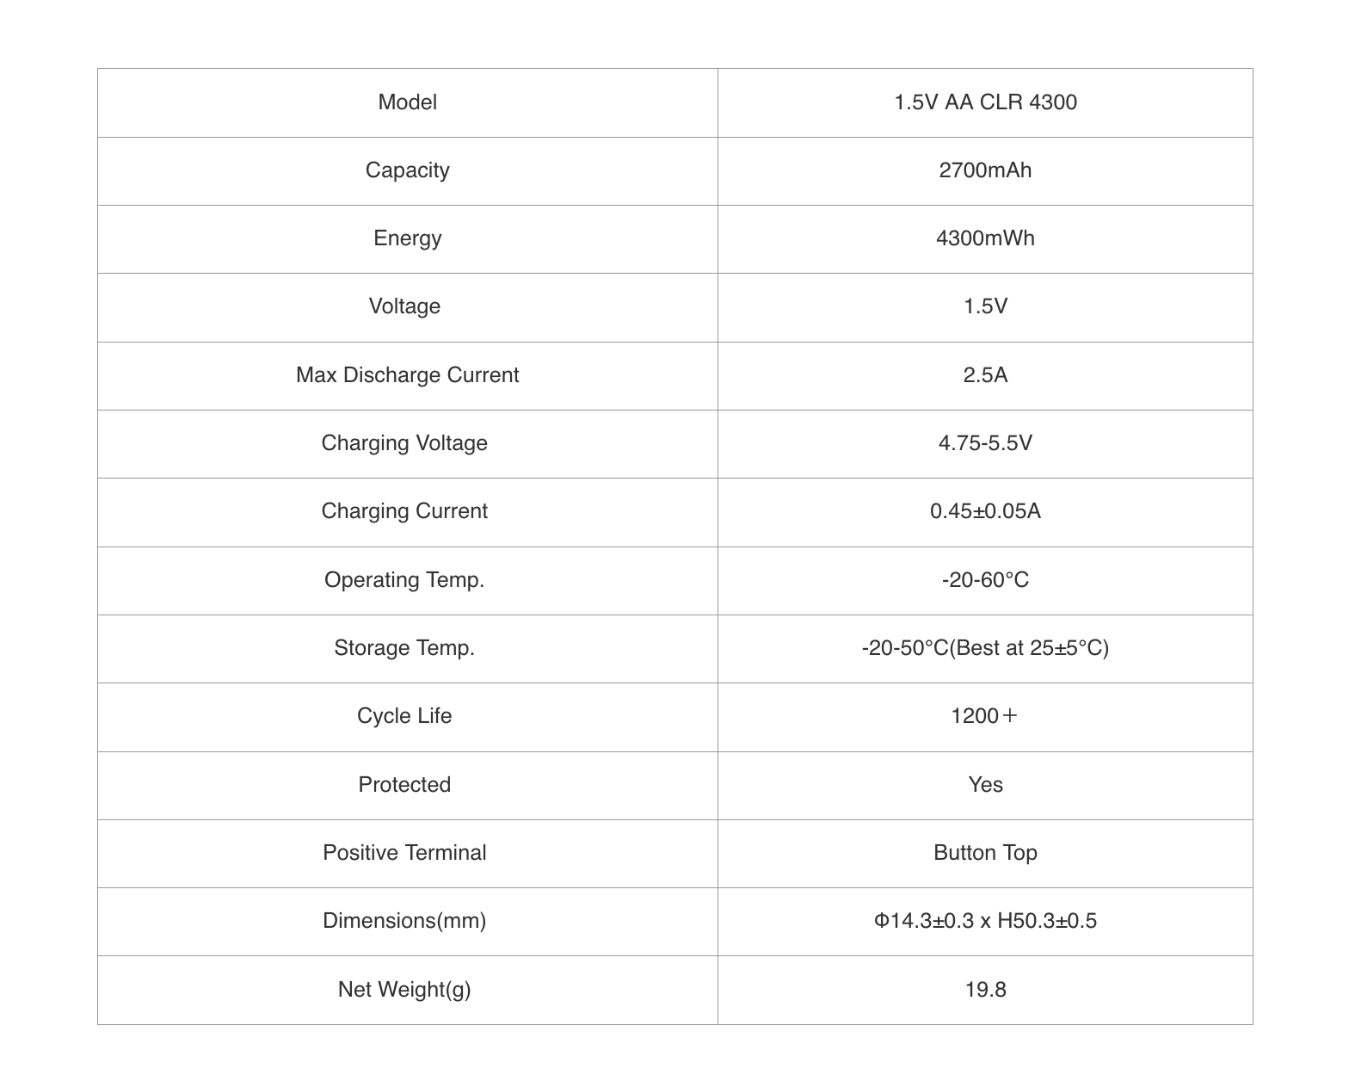Click the "19.8" net weight value
Viewport: 1349px width, 1081px height.
click(985, 990)
